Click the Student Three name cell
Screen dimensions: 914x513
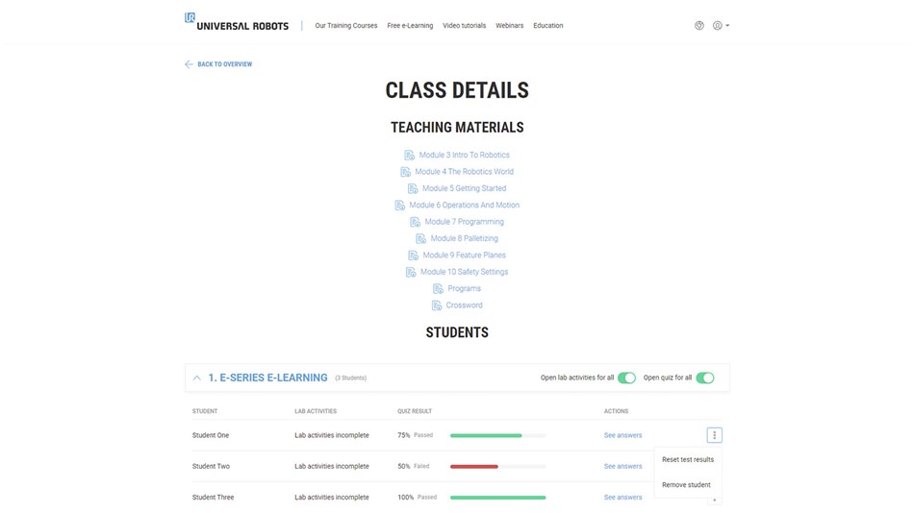(x=213, y=498)
